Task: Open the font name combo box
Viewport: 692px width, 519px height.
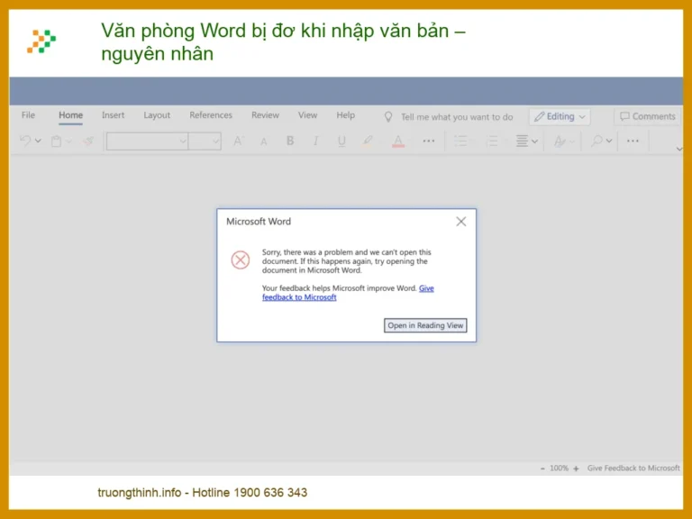Action: pos(147,141)
